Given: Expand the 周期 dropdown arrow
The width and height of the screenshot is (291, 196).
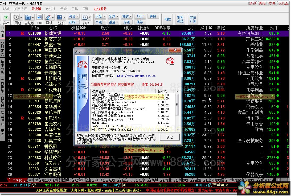Looking at the screenshot, I should tap(21, 18).
